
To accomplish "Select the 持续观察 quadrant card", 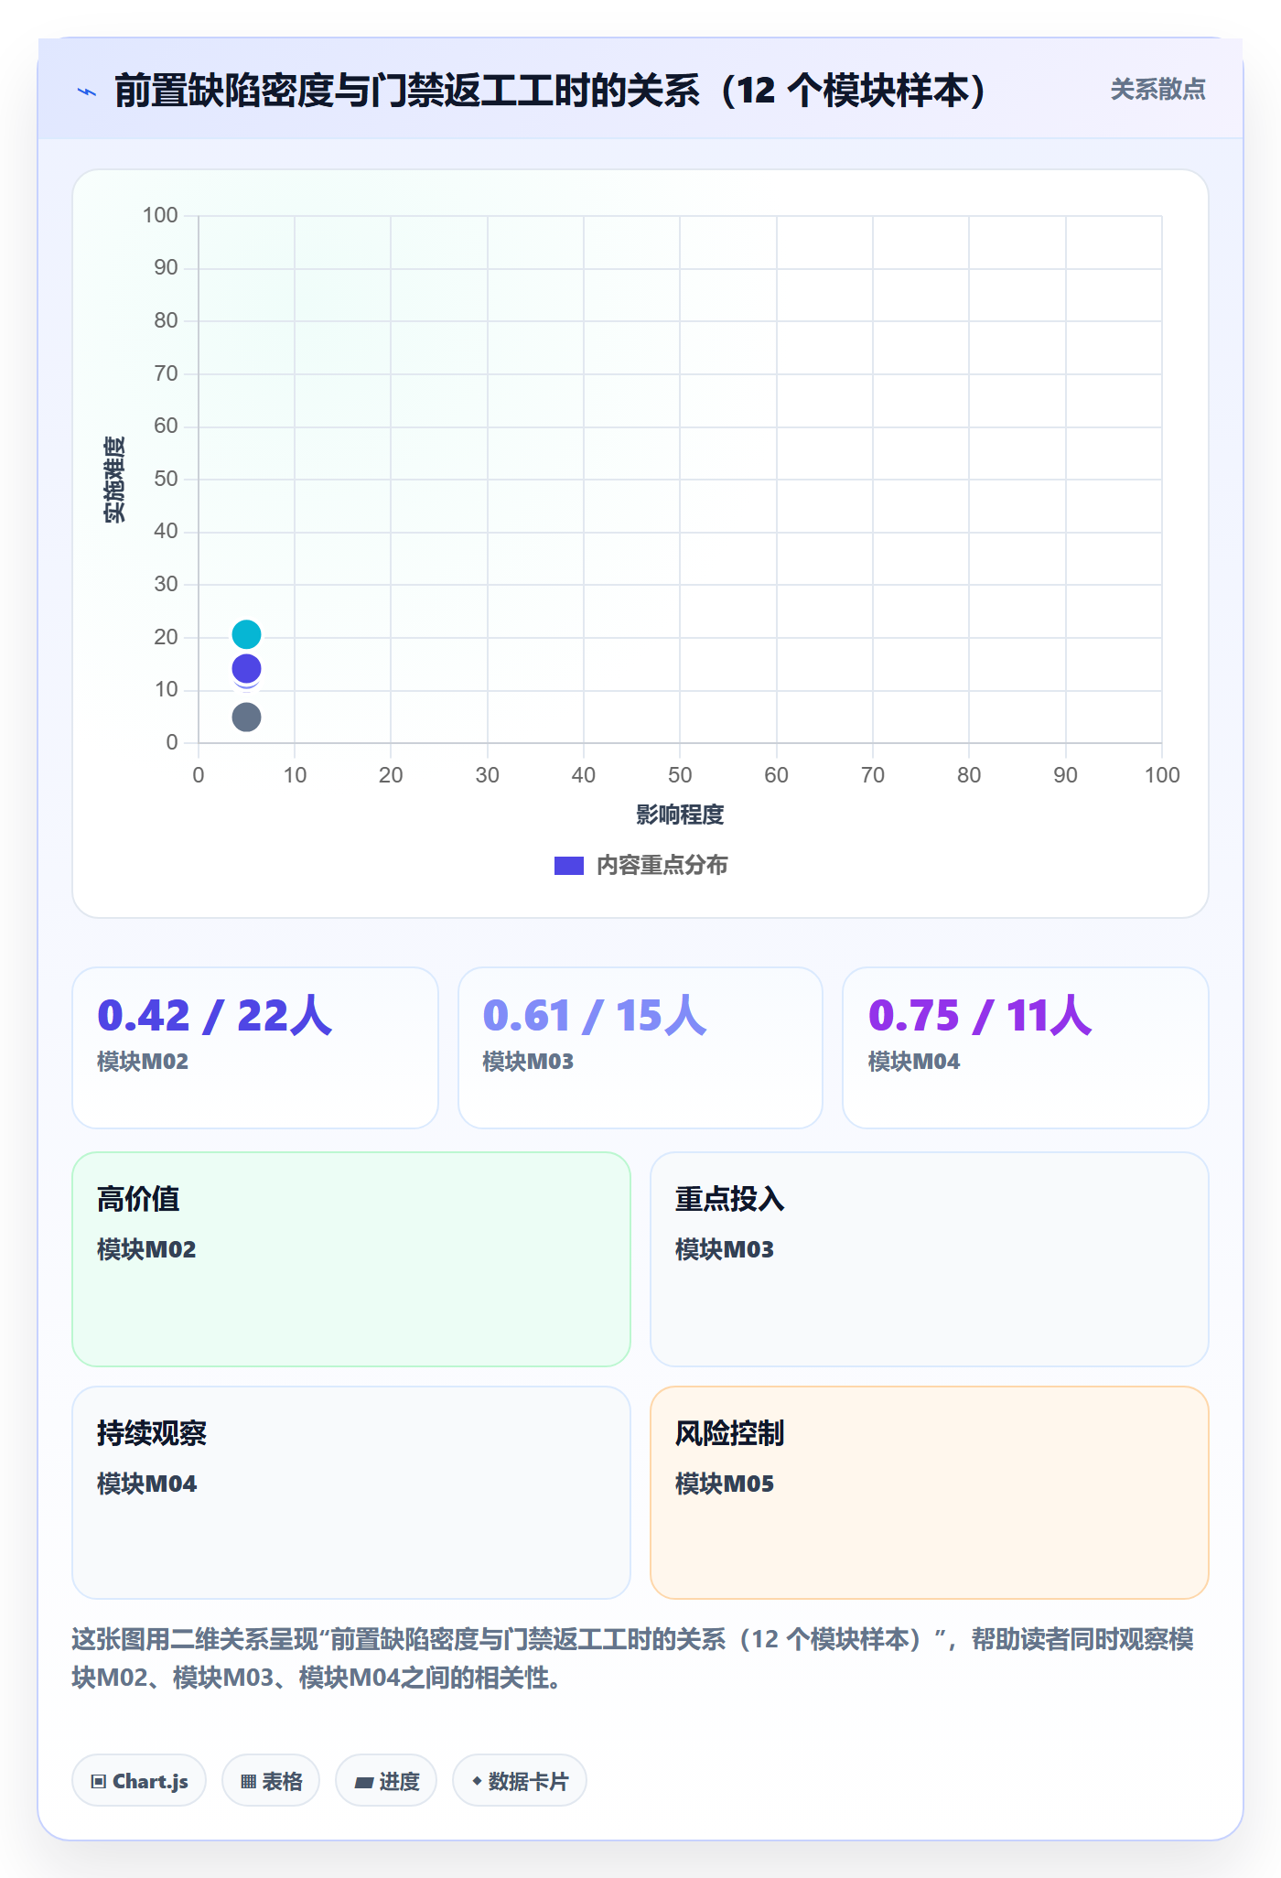I will pos(351,1493).
